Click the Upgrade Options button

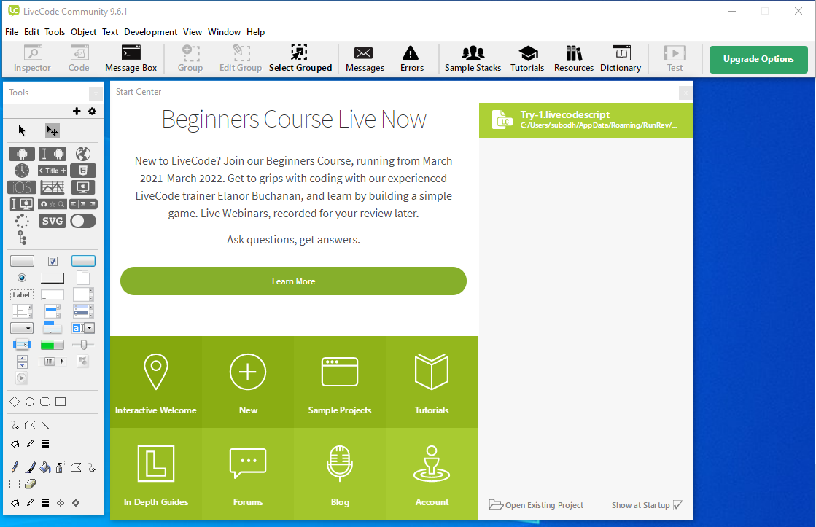click(758, 59)
